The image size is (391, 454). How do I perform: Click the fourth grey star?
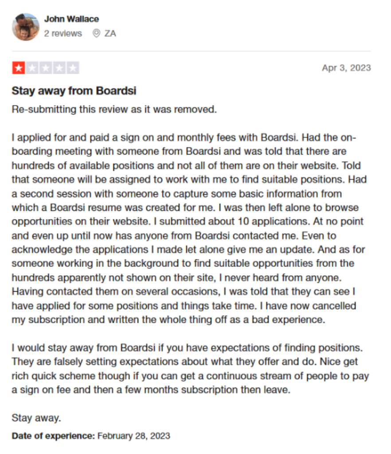[59, 68]
